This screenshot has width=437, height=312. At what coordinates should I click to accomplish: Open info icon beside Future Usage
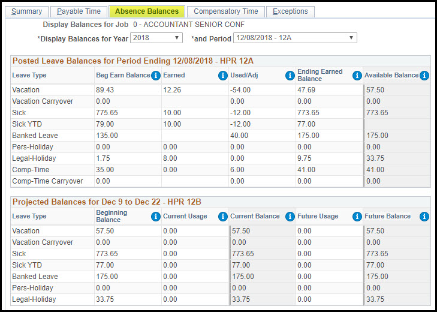[357, 216]
